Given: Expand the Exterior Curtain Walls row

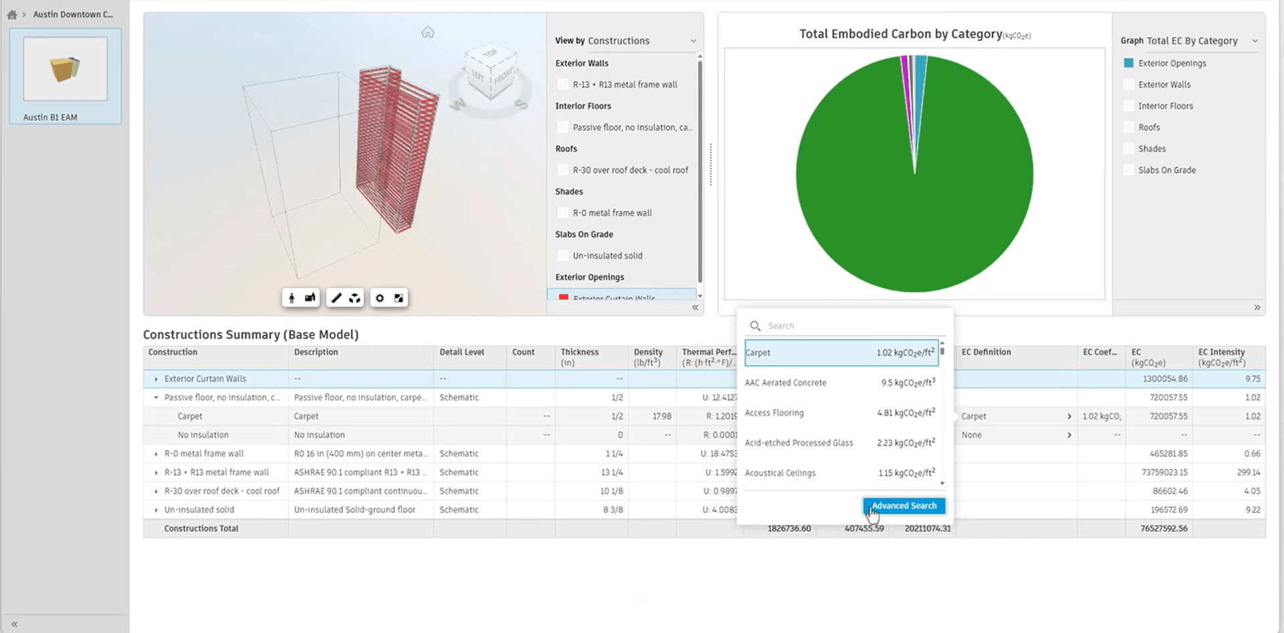Looking at the screenshot, I should 156,379.
